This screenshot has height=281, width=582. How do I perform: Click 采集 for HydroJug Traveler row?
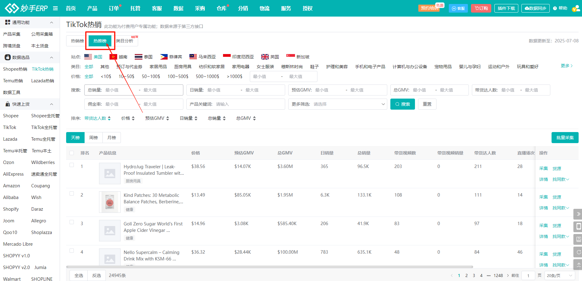coord(544,169)
